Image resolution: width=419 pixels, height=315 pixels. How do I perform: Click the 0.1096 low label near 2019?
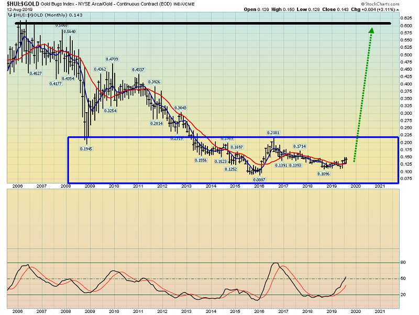[324, 173]
